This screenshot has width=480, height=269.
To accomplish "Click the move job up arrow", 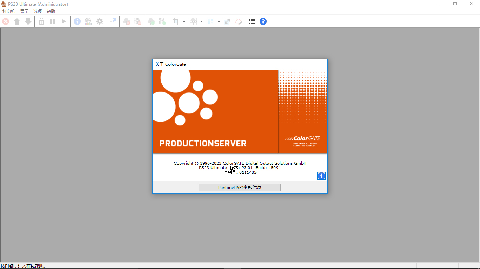I will pyautogui.click(x=17, y=21).
